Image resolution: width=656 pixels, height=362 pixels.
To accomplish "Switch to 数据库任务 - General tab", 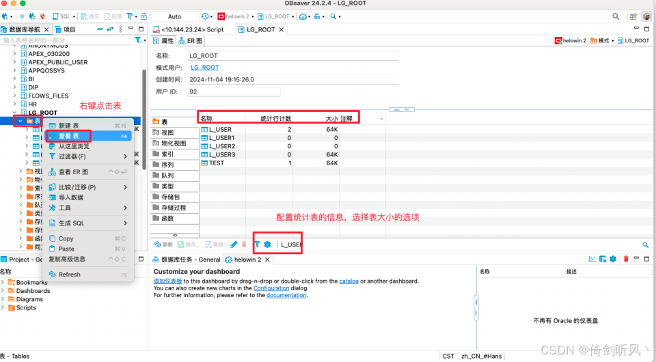I will [x=187, y=260].
